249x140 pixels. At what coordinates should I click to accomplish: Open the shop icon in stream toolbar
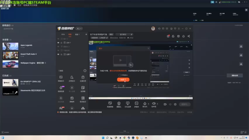(178, 36)
